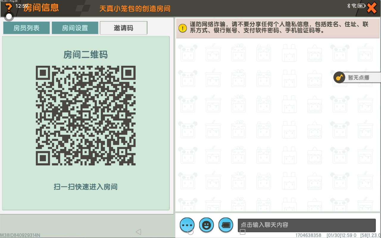381x238 pixels.
Task: Open the orange question mark help icon
Action: pyautogui.click(x=9, y=7)
